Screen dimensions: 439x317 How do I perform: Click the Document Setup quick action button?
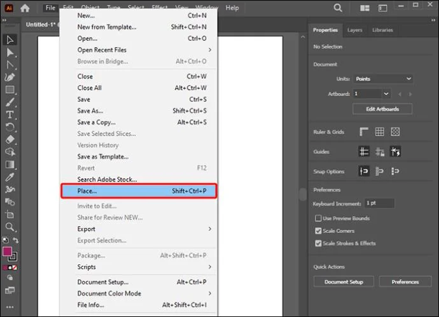tap(344, 282)
